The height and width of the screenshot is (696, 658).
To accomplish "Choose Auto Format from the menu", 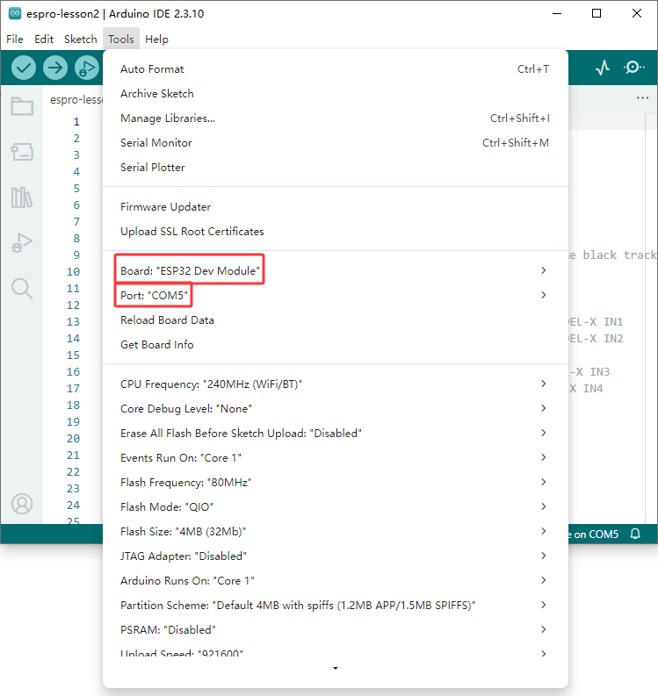I will pyautogui.click(x=336, y=69).
